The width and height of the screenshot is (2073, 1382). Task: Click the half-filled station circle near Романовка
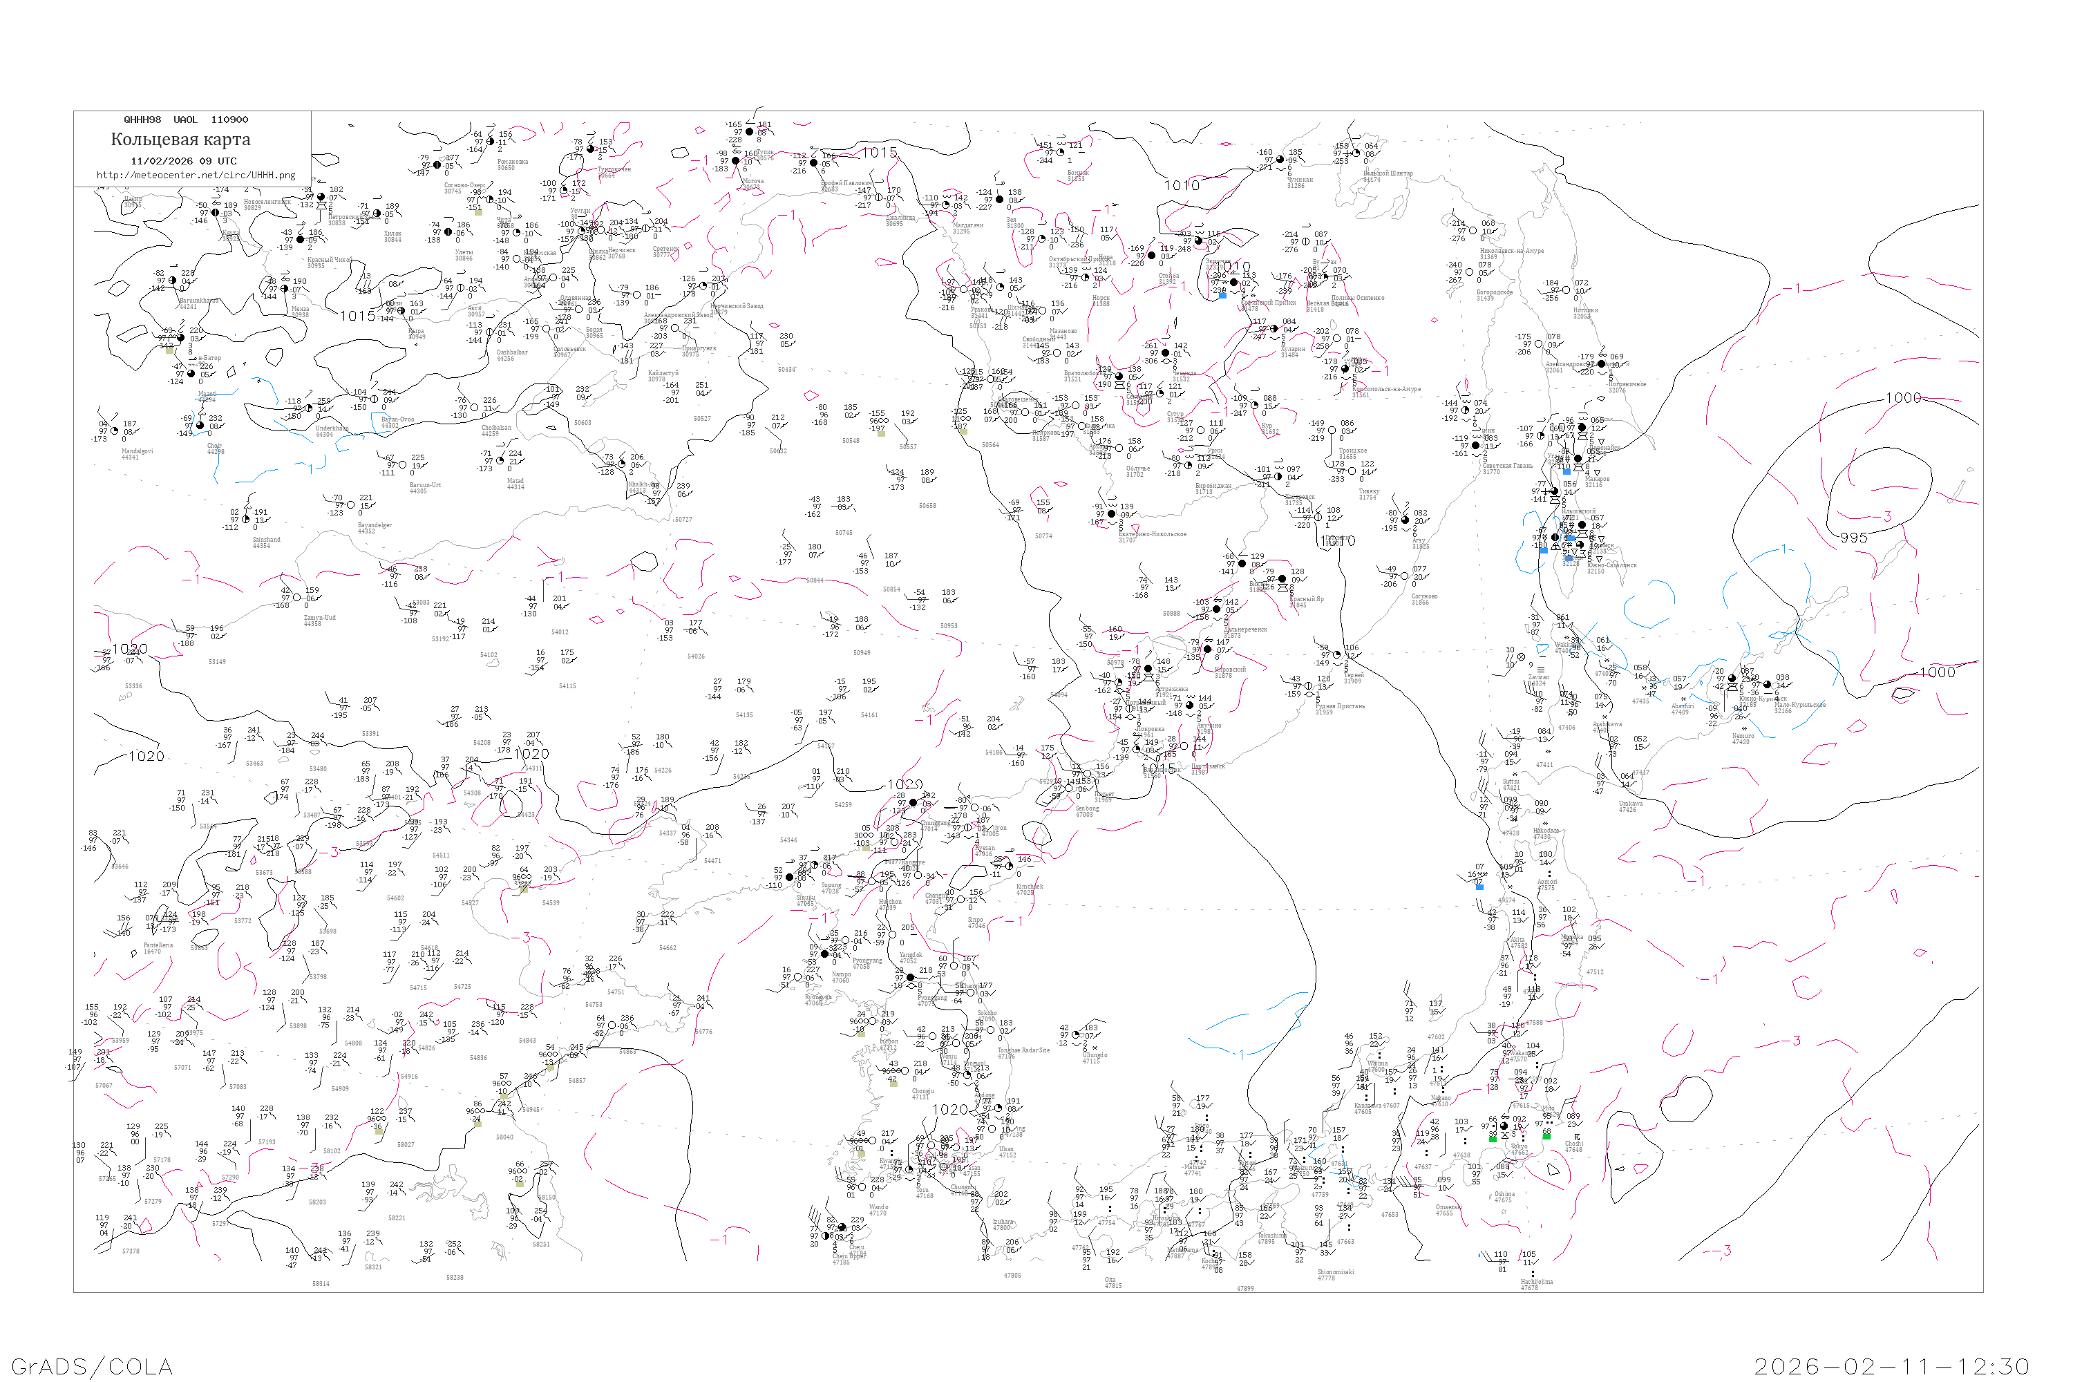[x=491, y=141]
